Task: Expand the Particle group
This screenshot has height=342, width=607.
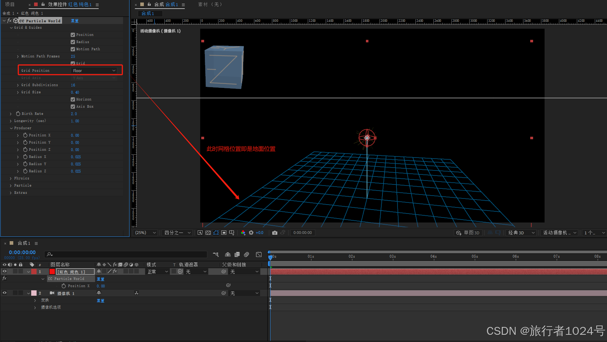Action: pos(11,186)
